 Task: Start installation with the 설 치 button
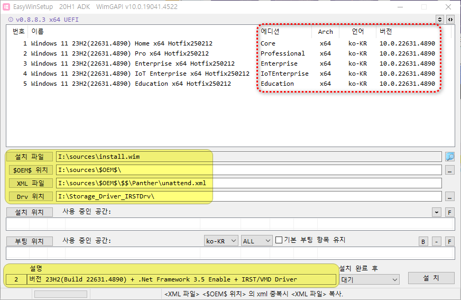pyautogui.click(x=431, y=278)
